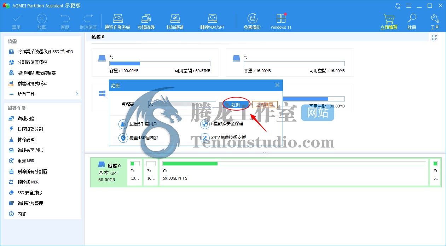Open the Windows 11 checker tool
The height and width of the screenshot is (246, 446).
coord(281,22)
